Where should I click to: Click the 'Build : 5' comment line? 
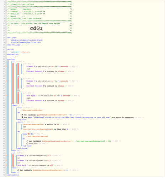click(40, 16)
